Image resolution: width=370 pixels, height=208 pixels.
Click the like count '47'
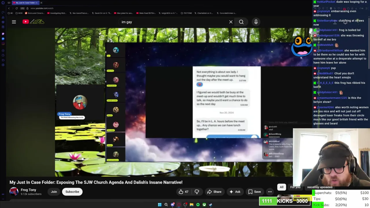coord(186,192)
